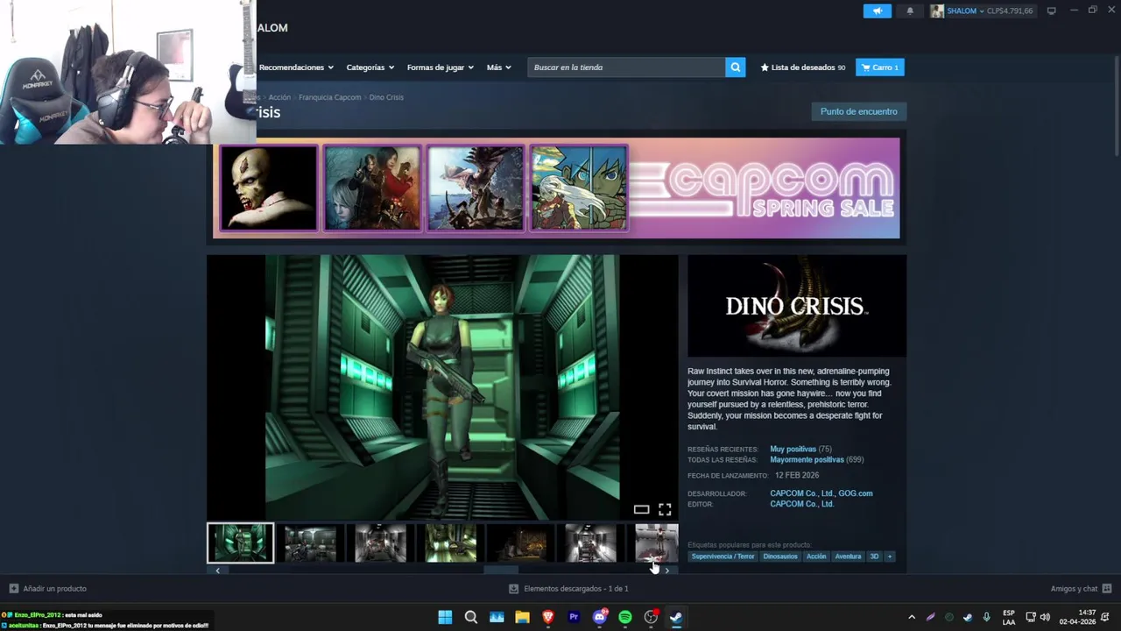Open Muy positivas recent reviews link

793,450
